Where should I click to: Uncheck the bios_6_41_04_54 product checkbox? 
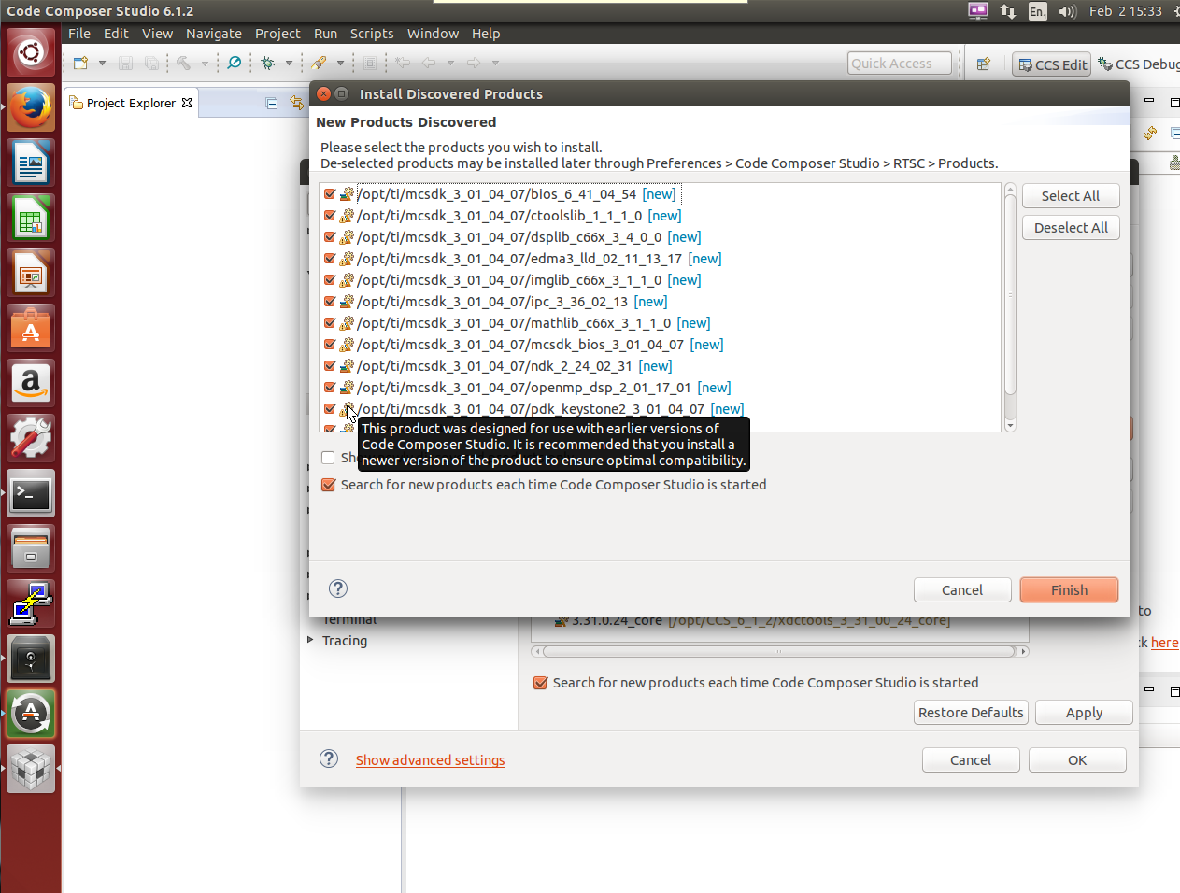(x=330, y=194)
